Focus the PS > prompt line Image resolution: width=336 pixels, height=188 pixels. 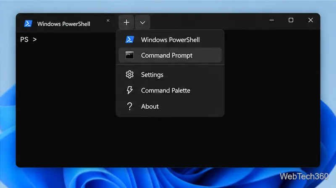pos(29,40)
